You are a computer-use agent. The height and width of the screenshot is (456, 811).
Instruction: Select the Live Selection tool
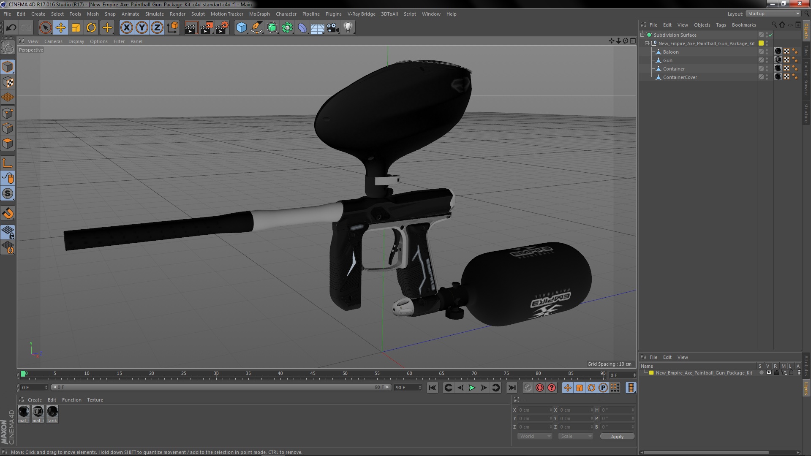(45, 28)
